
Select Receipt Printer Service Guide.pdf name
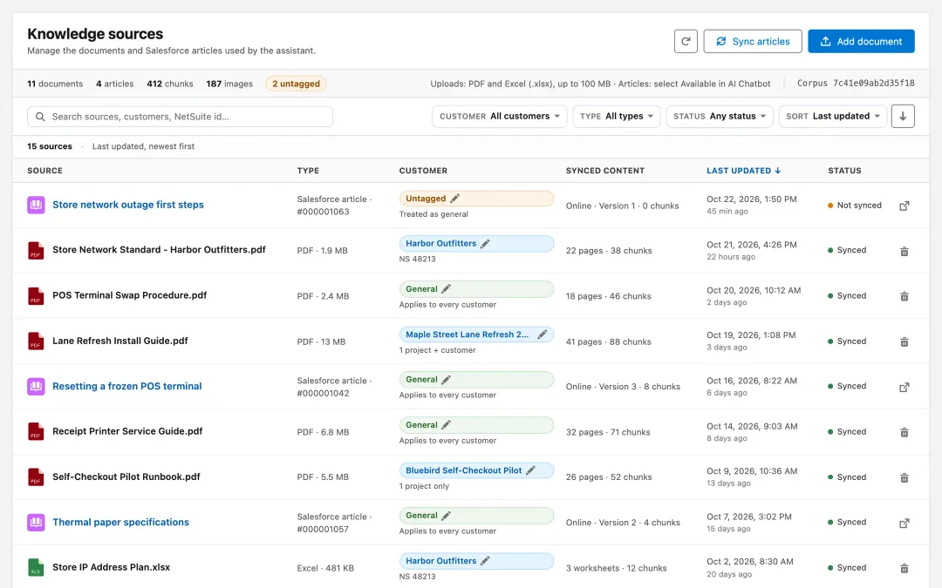[x=127, y=431]
